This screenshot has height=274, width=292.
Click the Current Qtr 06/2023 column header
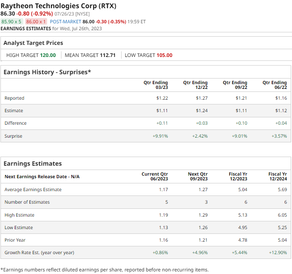pyautogui.click(x=154, y=176)
